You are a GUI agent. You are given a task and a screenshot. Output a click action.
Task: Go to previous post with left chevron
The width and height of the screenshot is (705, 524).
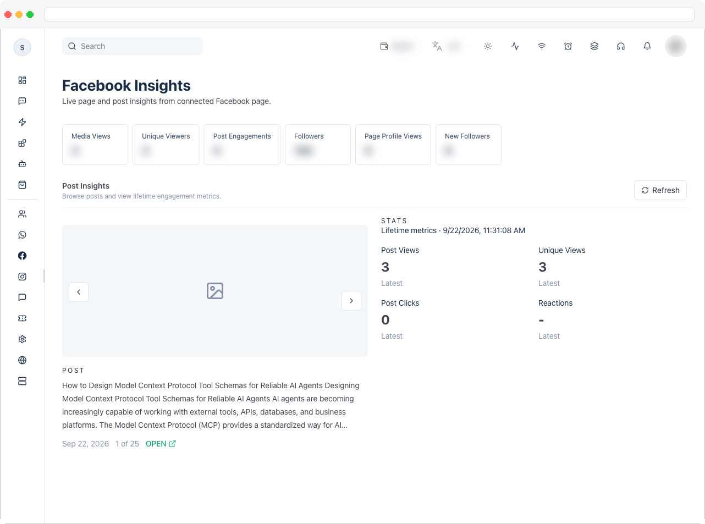point(79,292)
